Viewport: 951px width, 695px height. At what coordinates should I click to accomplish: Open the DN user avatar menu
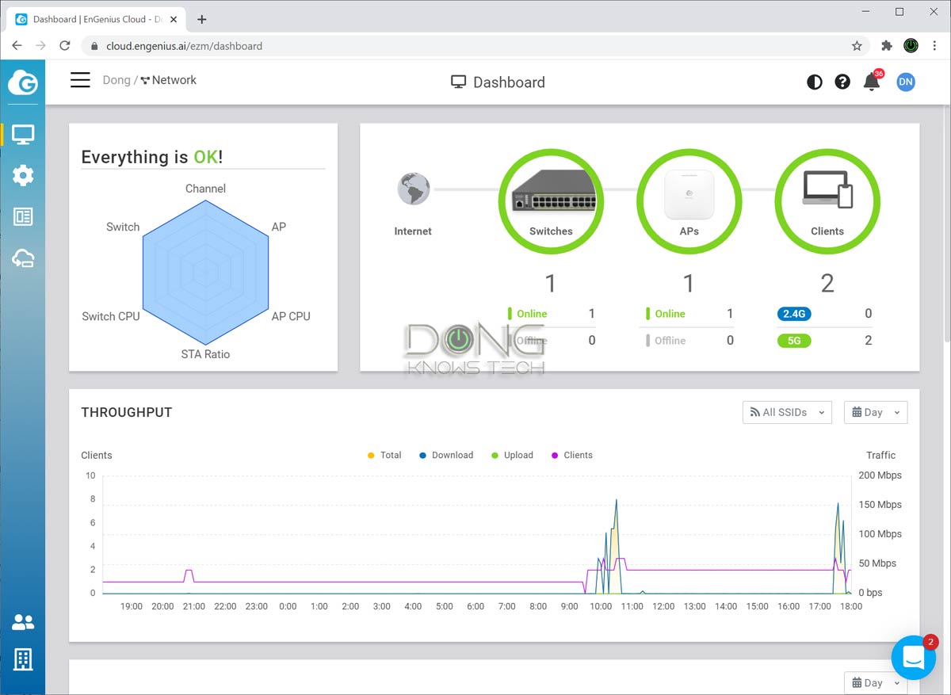[905, 82]
